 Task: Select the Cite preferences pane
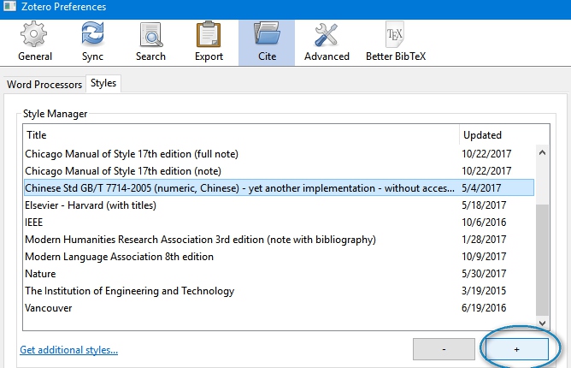coord(267,42)
